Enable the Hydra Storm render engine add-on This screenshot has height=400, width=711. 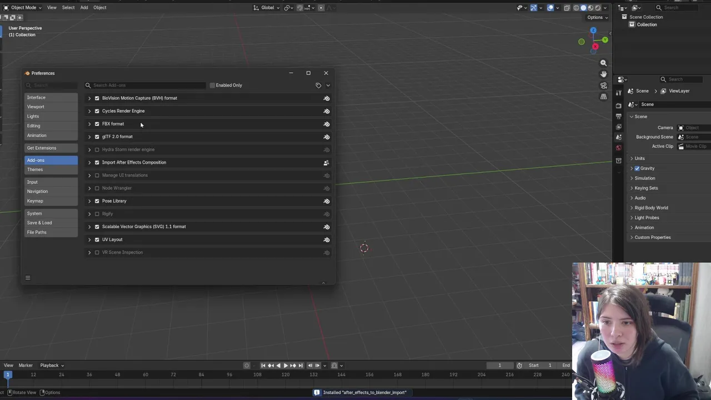tap(97, 149)
